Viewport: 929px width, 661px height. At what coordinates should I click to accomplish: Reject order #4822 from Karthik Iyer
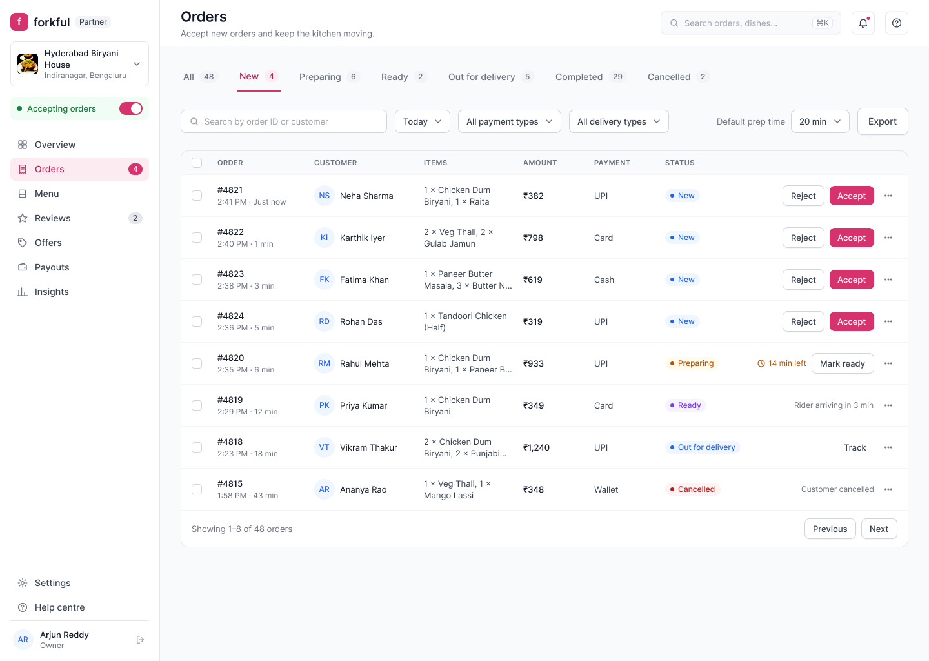803,238
